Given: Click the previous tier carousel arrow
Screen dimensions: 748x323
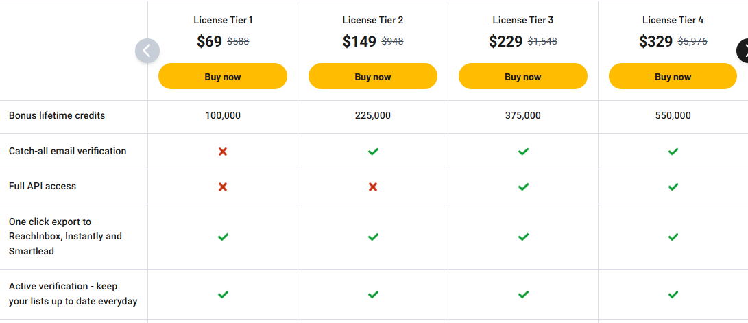Looking at the screenshot, I should pos(147,51).
